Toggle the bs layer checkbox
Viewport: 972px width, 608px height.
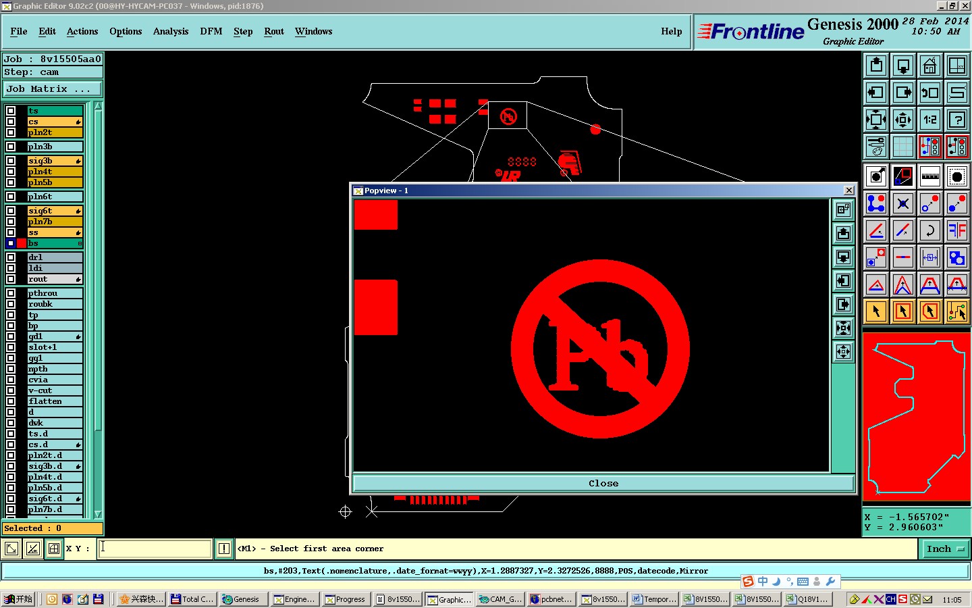pos(11,243)
